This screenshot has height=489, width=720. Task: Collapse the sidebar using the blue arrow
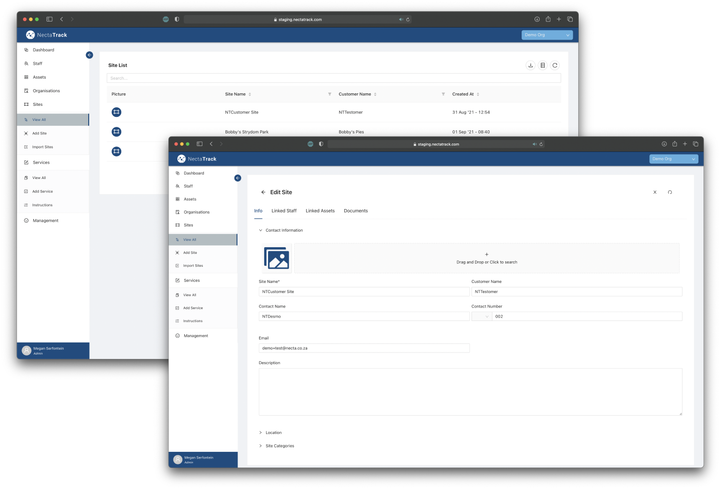(x=237, y=178)
